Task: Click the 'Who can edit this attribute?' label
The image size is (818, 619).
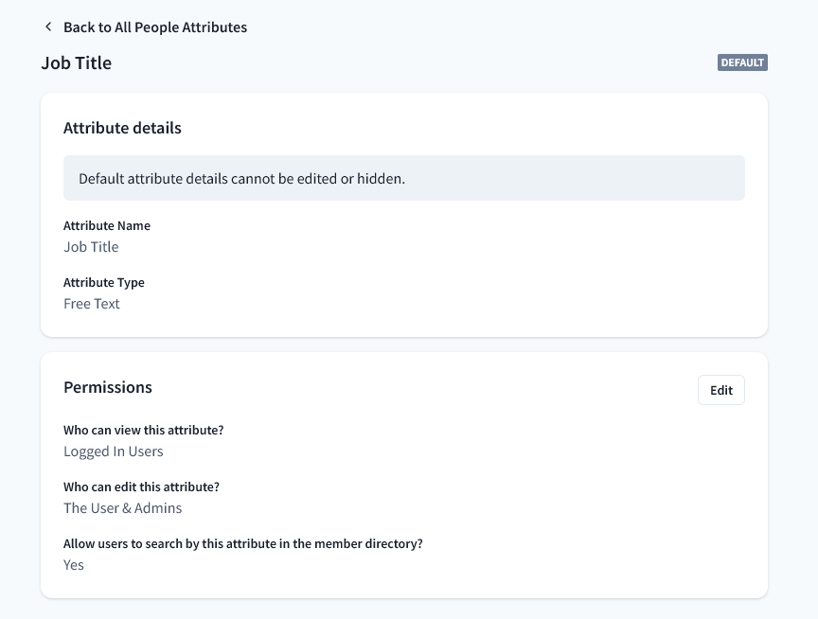Action: (141, 487)
